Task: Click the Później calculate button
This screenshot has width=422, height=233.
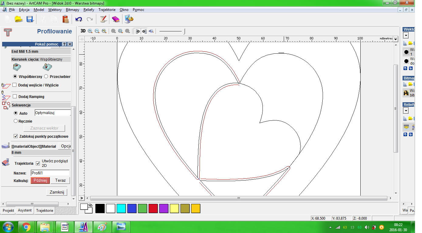Action: click(x=40, y=180)
